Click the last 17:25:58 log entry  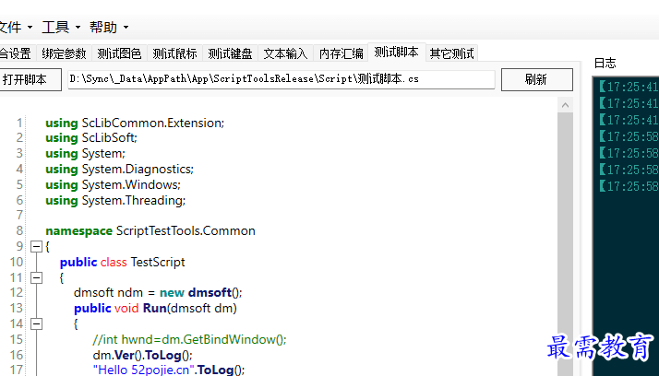(x=629, y=186)
